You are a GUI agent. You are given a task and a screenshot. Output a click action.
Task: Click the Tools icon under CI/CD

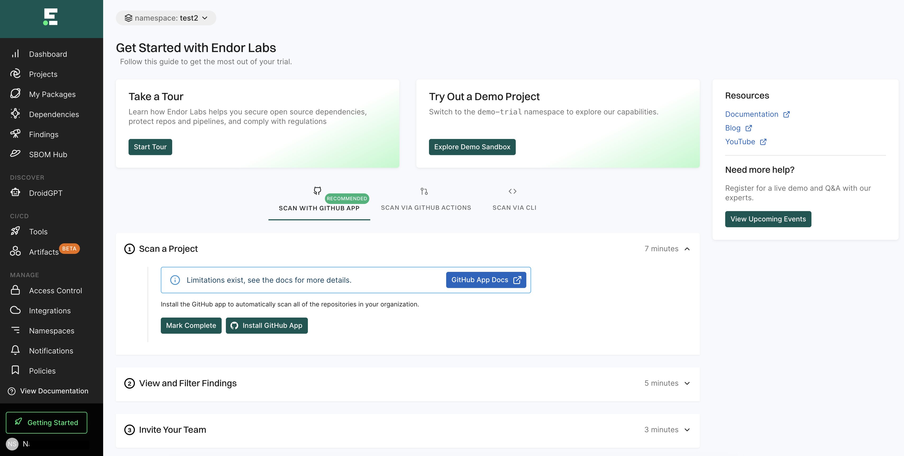pyautogui.click(x=16, y=231)
